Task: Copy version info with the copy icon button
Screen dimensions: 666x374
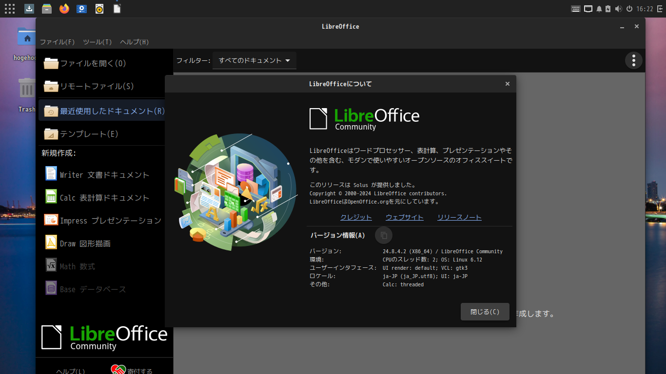Action: (384, 235)
